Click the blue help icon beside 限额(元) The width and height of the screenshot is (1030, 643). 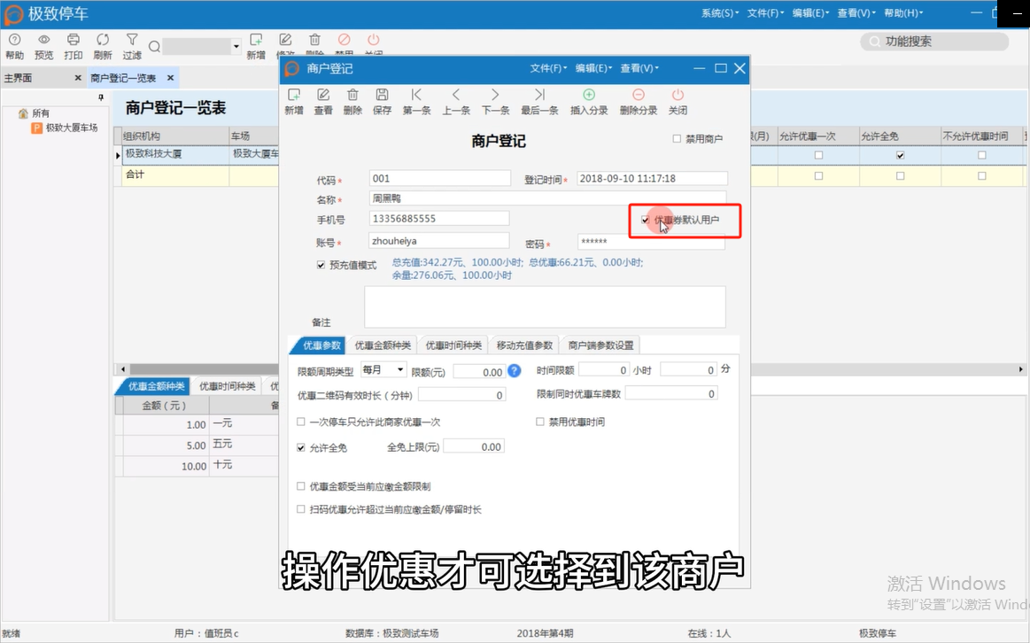pyautogui.click(x=514, y=371)
